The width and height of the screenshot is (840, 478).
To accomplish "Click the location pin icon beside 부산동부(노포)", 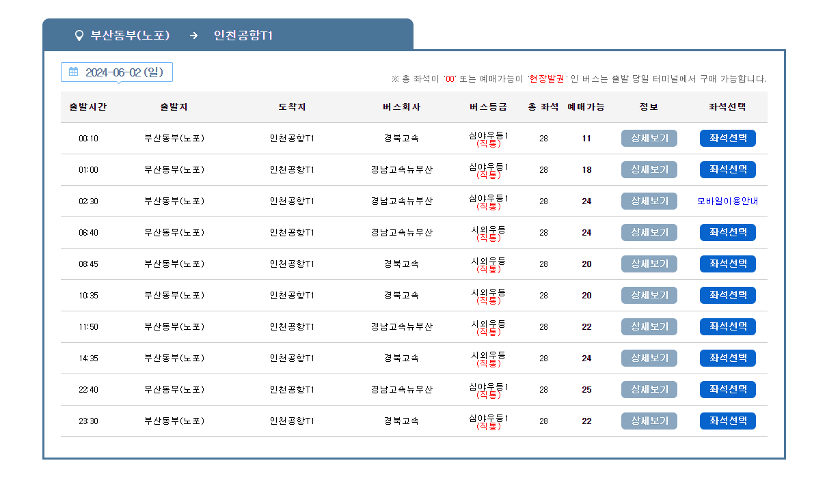I will (79, 36).
